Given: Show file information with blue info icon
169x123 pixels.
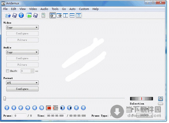Looking at the screenshot, I should click(21, 15).
